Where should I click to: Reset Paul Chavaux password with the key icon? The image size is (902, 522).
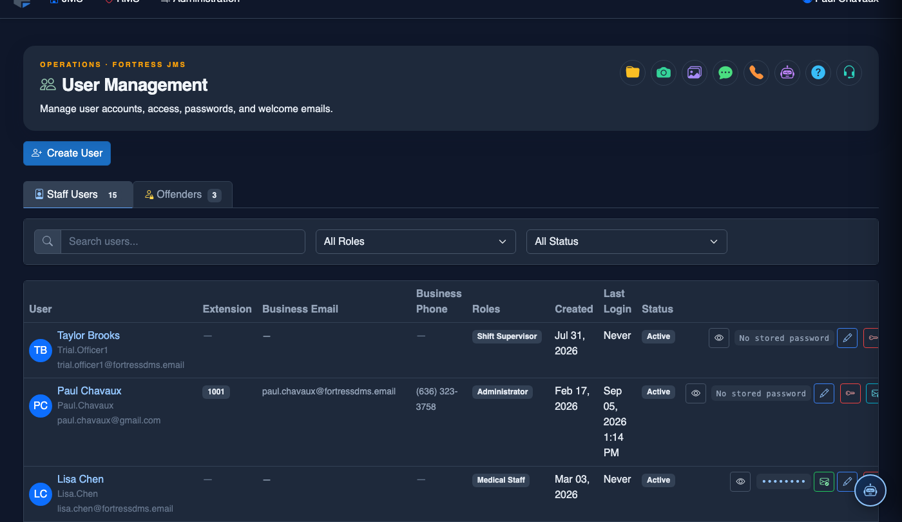tap(850, 393)
